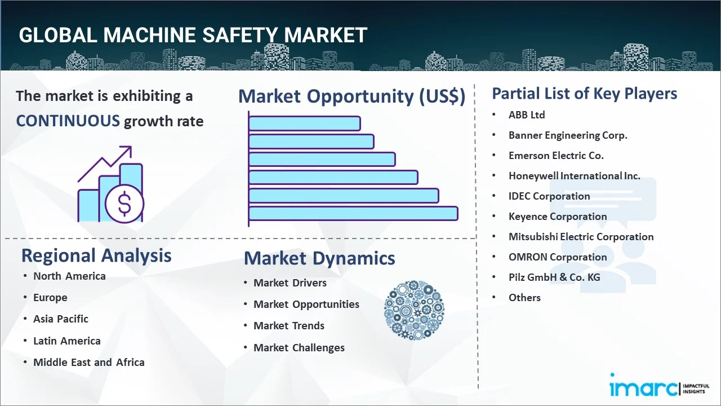This screenshot has width=721, height=406.
Task: Select the Market Dynamics heading
Action: coord(319,258)
